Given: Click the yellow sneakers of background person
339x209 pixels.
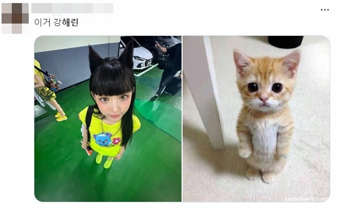Looking at the screenshot, I should [61, 117].
